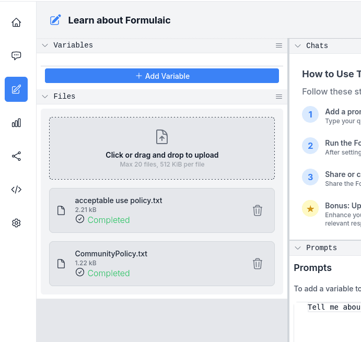
Task: Open the code embed brackets sidebar icon
Action: click(x=16, y=190)
